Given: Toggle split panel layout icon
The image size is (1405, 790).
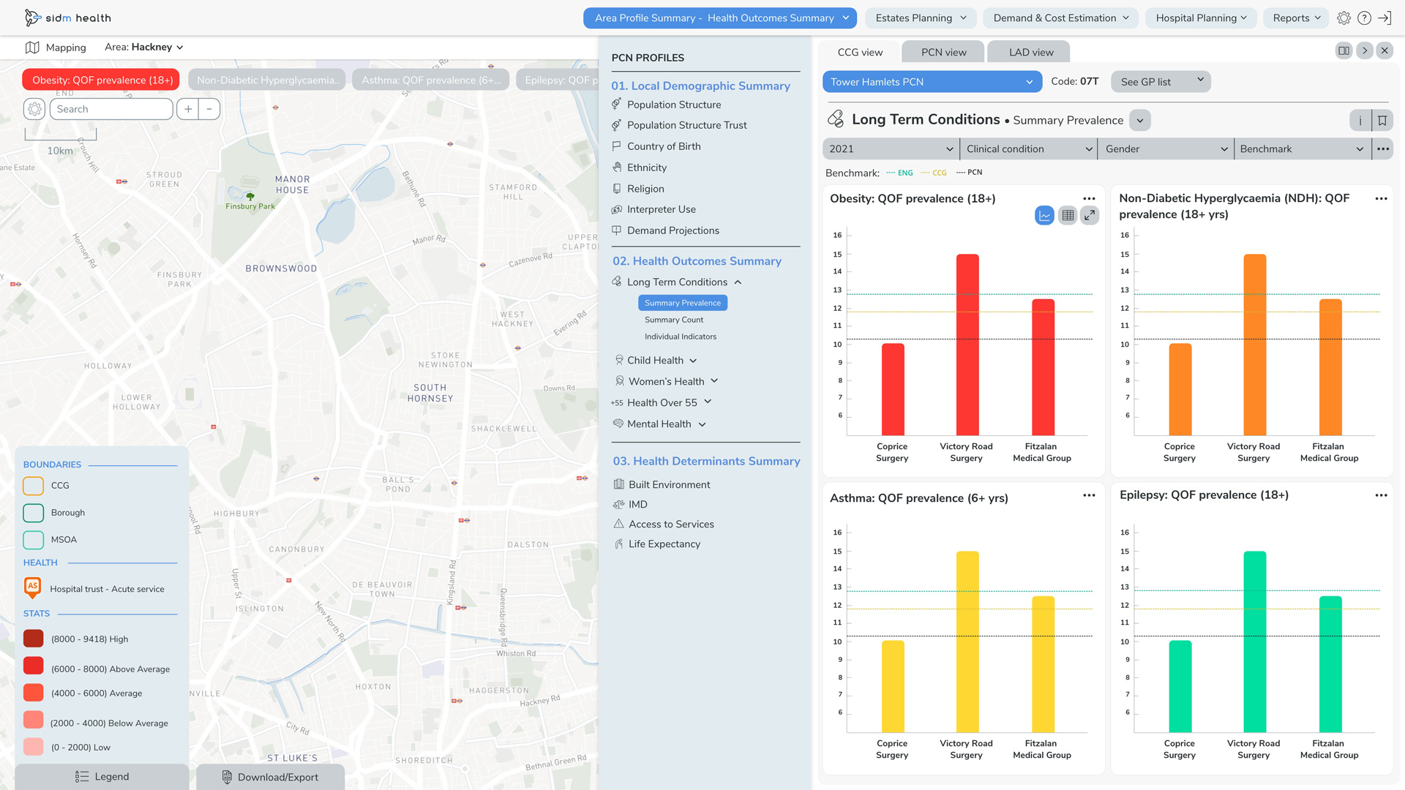Looking at the screenshot, I should tap(1344, 50).
